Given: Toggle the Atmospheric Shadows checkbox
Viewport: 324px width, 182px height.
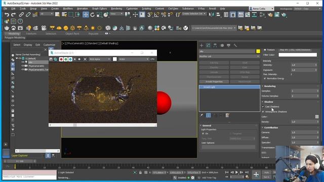Looking at the screenshot, I should 263,112.
